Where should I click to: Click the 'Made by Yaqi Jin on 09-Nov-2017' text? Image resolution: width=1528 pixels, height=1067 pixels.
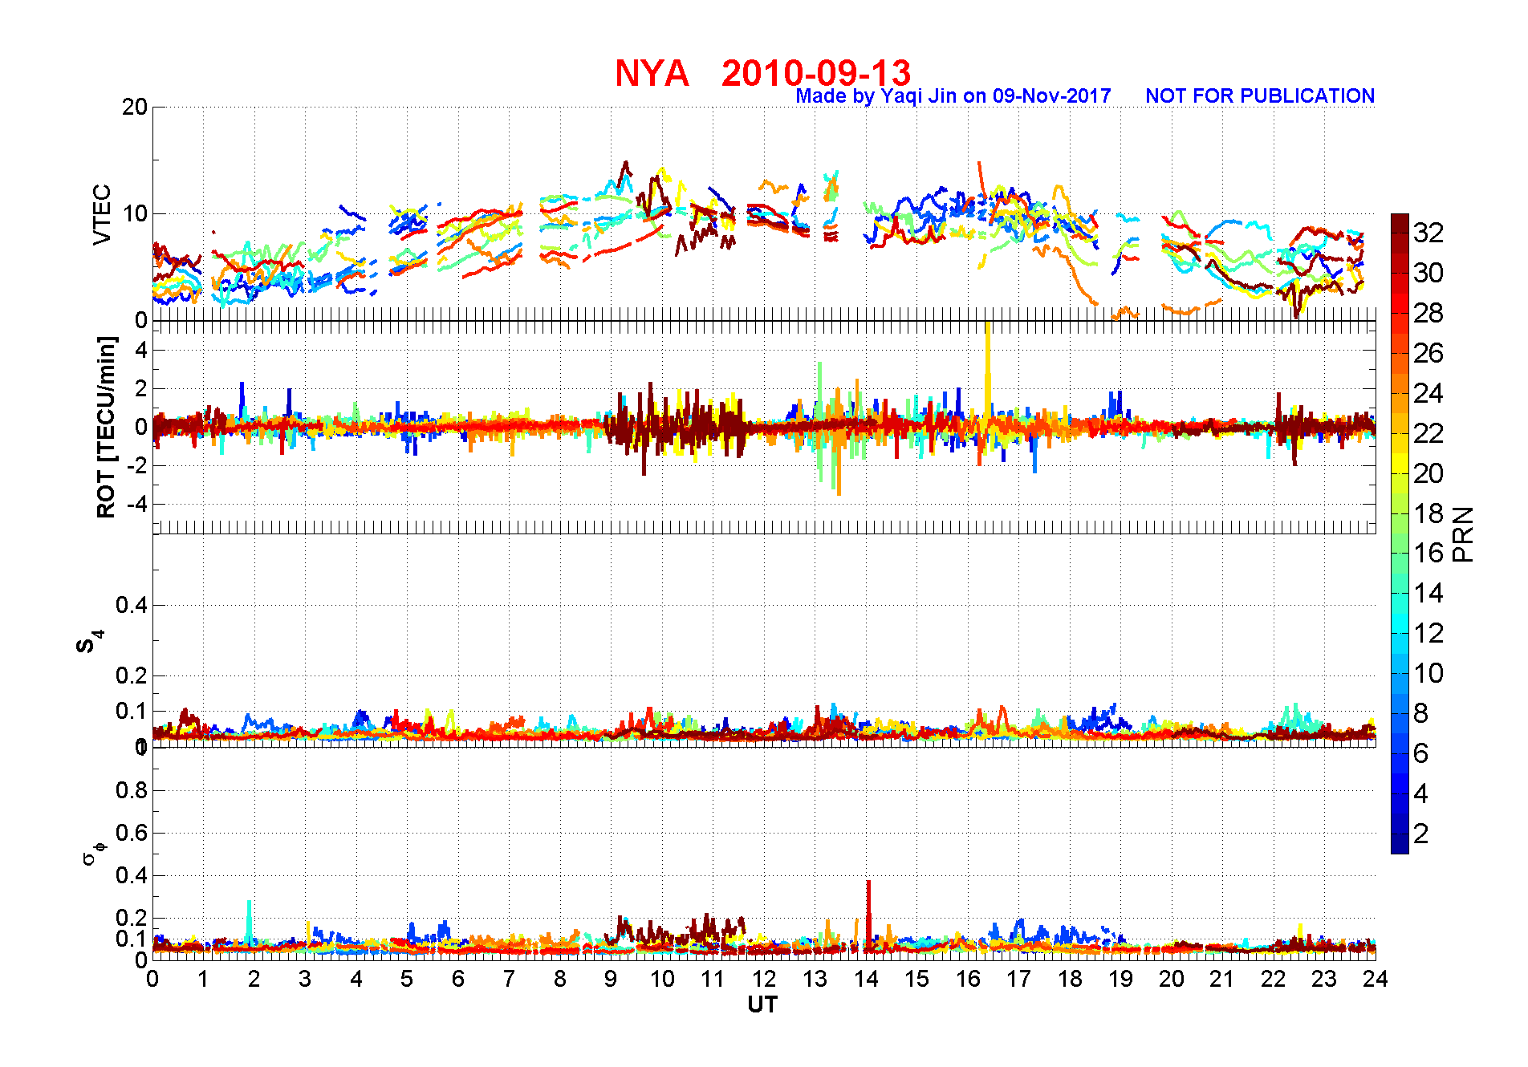pyautogui.click(x=953, y=96)
